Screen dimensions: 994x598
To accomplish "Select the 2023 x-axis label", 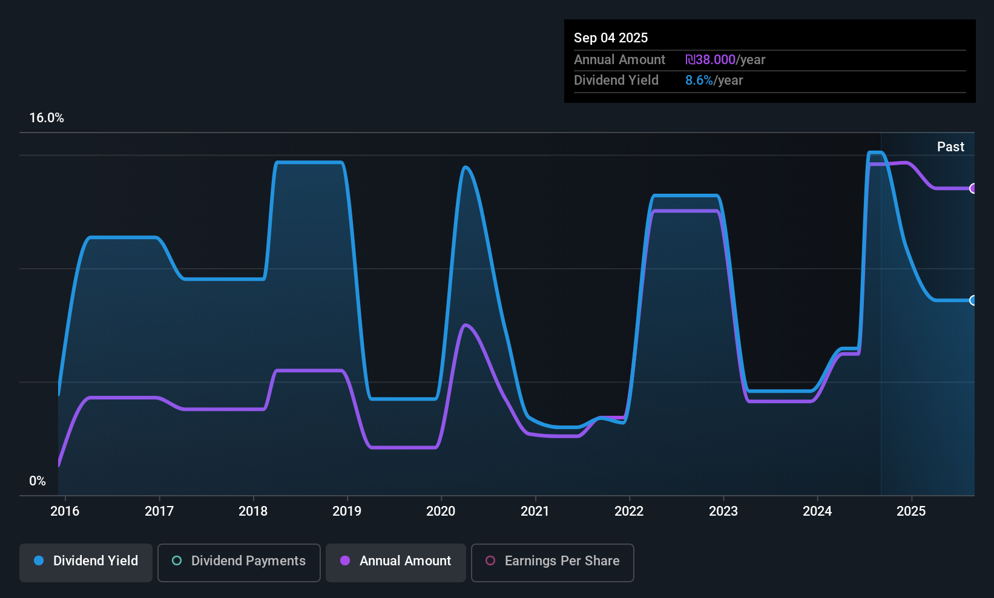I will pyautogui.click(x=723, y=511).
